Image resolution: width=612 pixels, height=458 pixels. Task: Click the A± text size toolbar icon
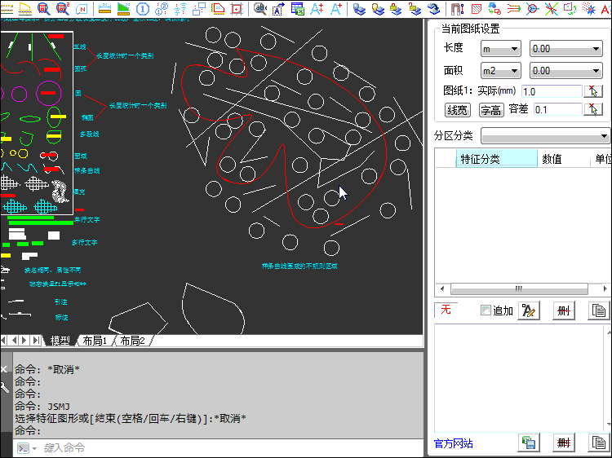[x=317, y=9]
